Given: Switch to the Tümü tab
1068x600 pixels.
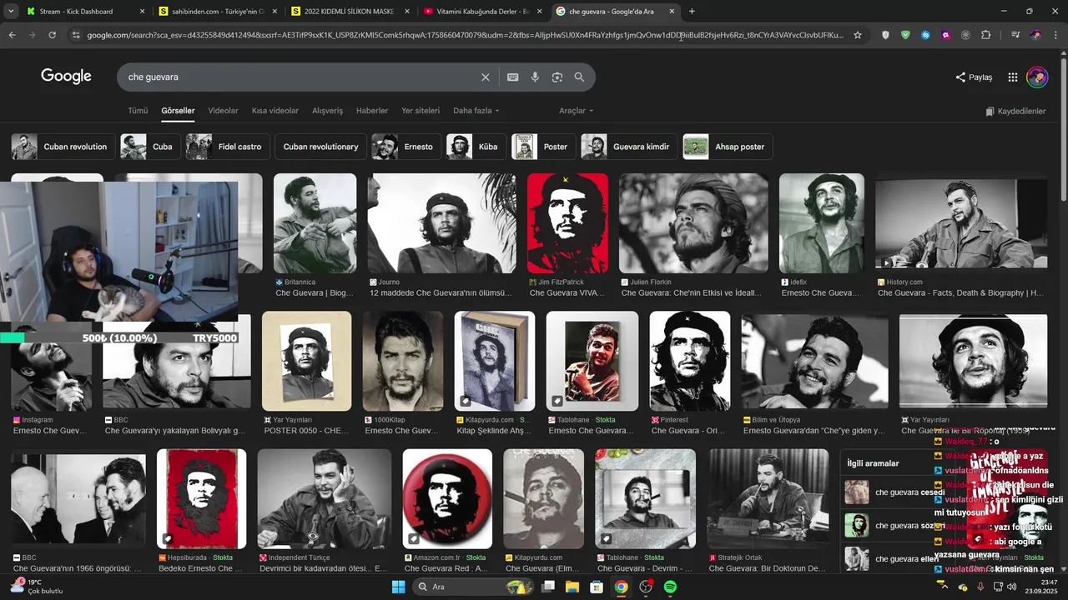Looking at the screenshot, I should (x=138, y=111).
